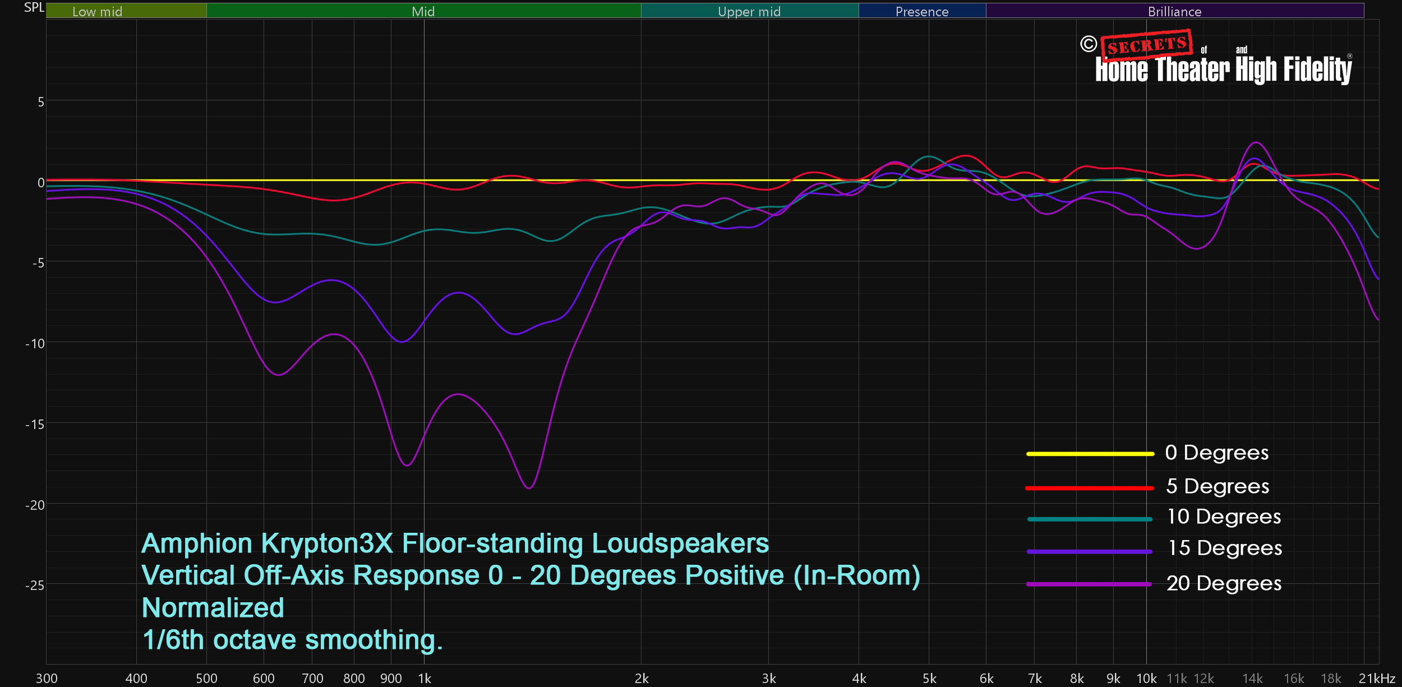The width and height of the screenshot is (1402, 687).
Task: Click the '15 Degrees' legend label
Action: (x=1225, y=548)
